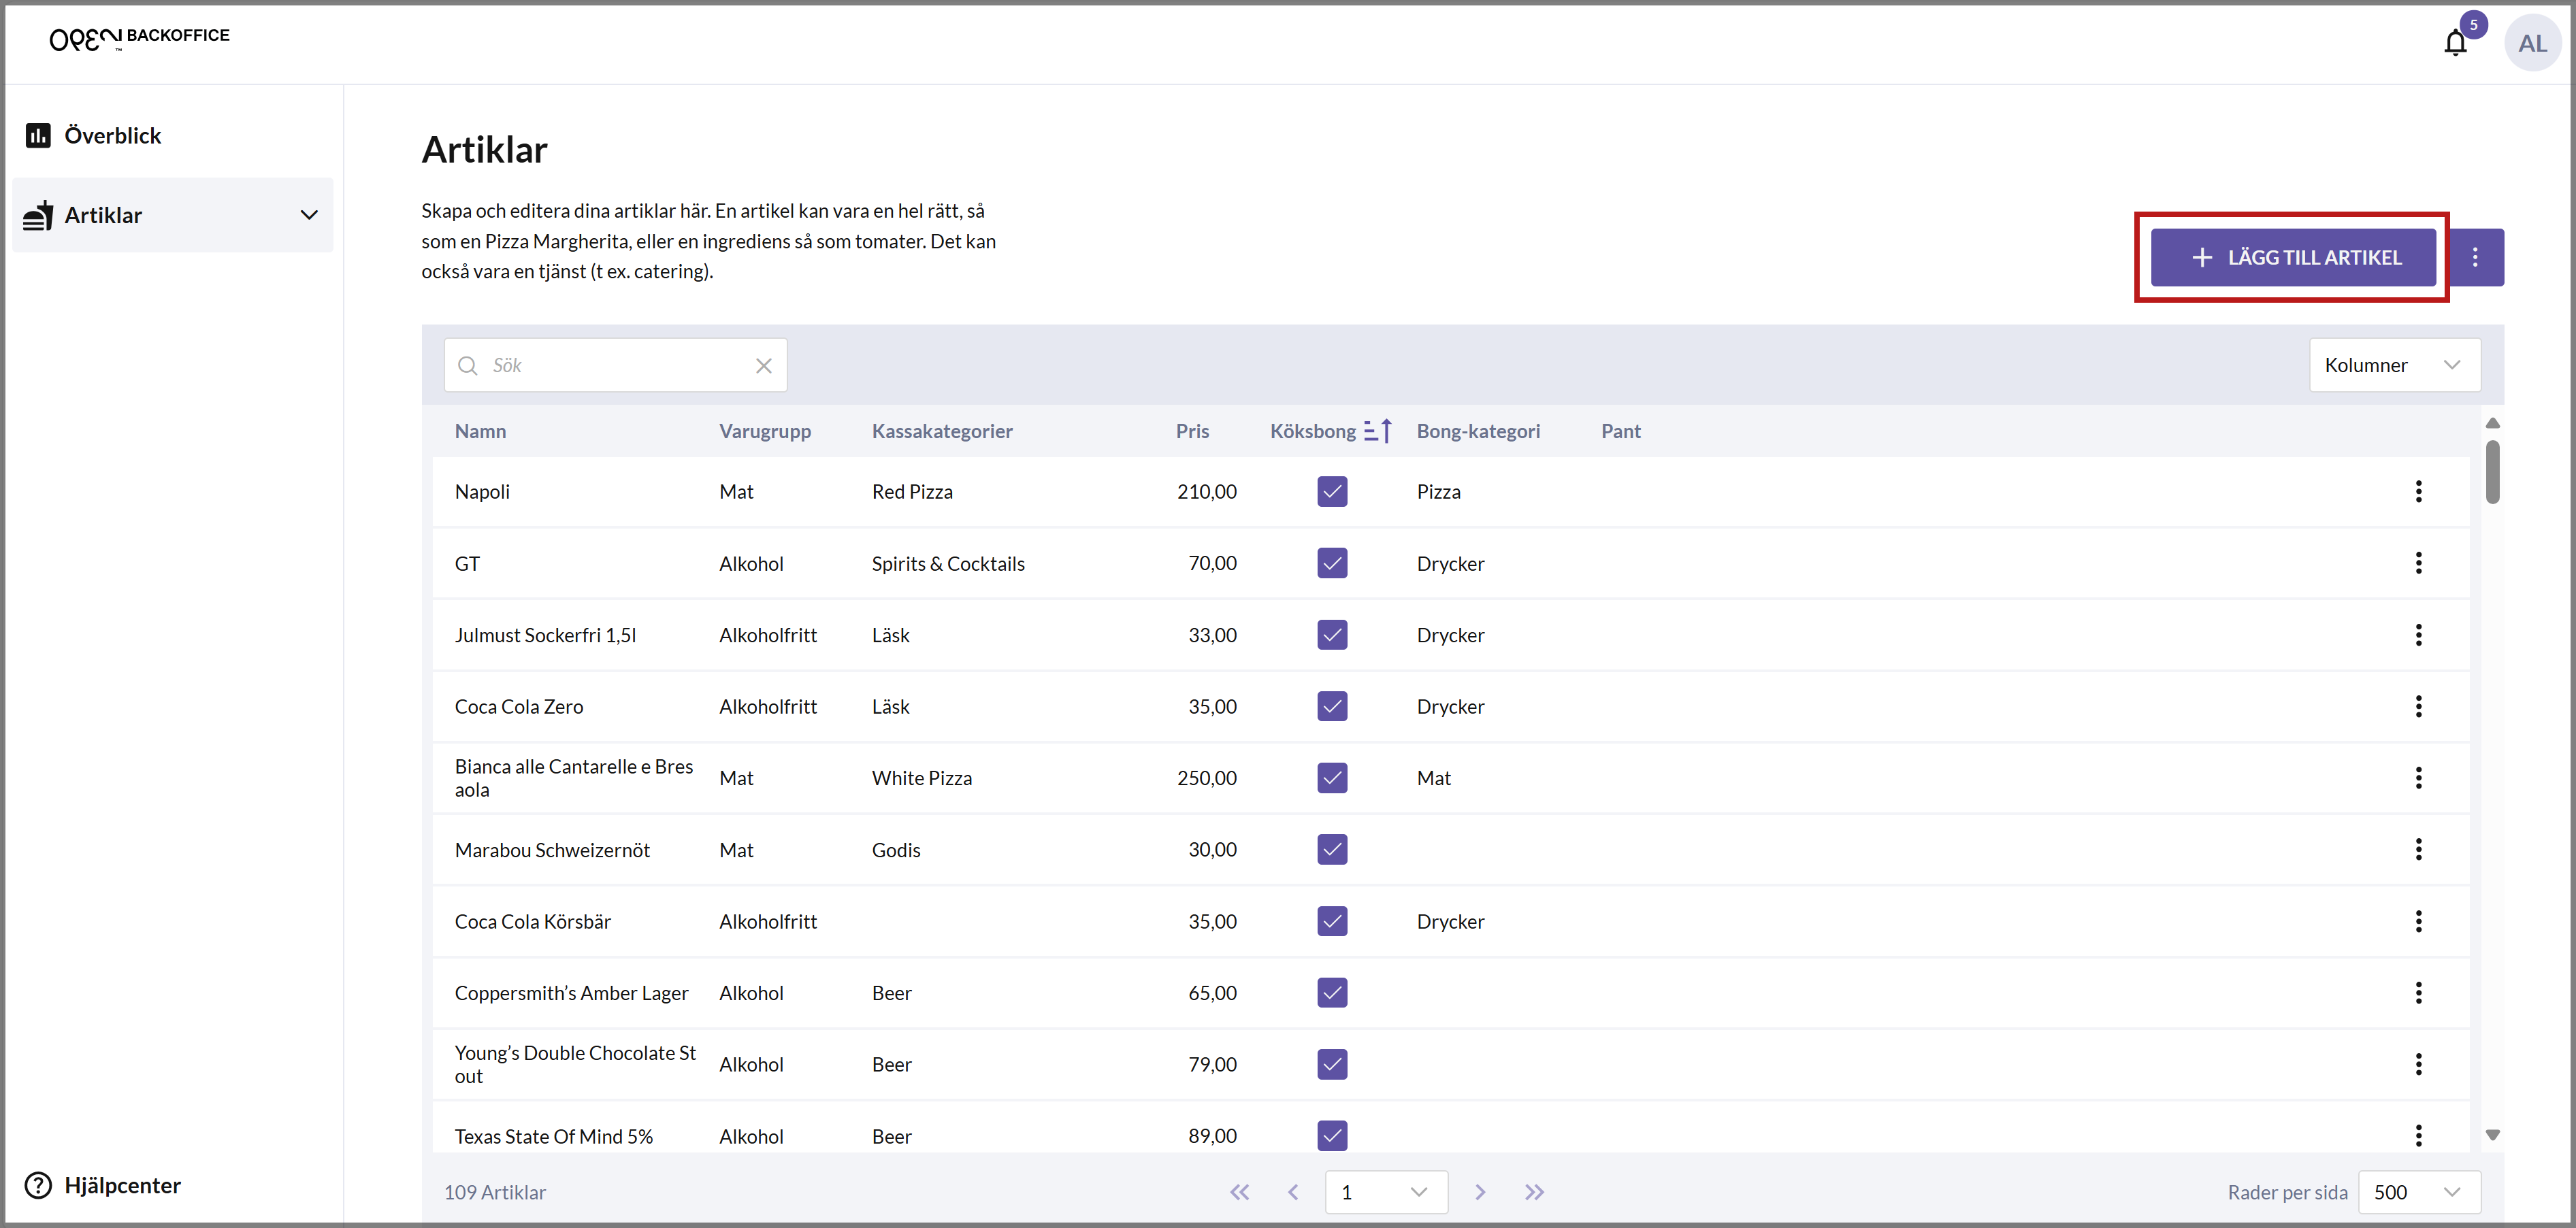The height and width of the screenshot is (1228, 2576).
Task: Click the White Pizza category cell
Action: (921, 778)
